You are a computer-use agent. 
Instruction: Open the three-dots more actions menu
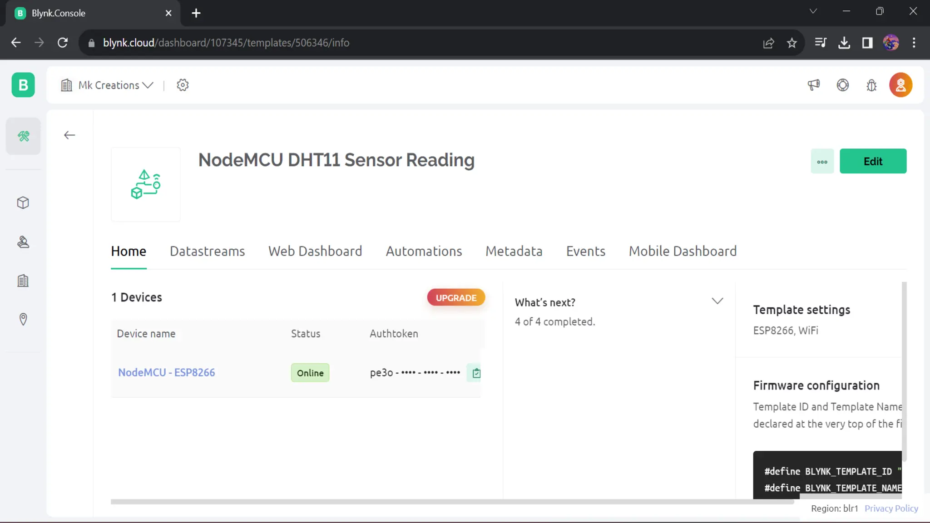pyautogui.click(x=822, y=162)
